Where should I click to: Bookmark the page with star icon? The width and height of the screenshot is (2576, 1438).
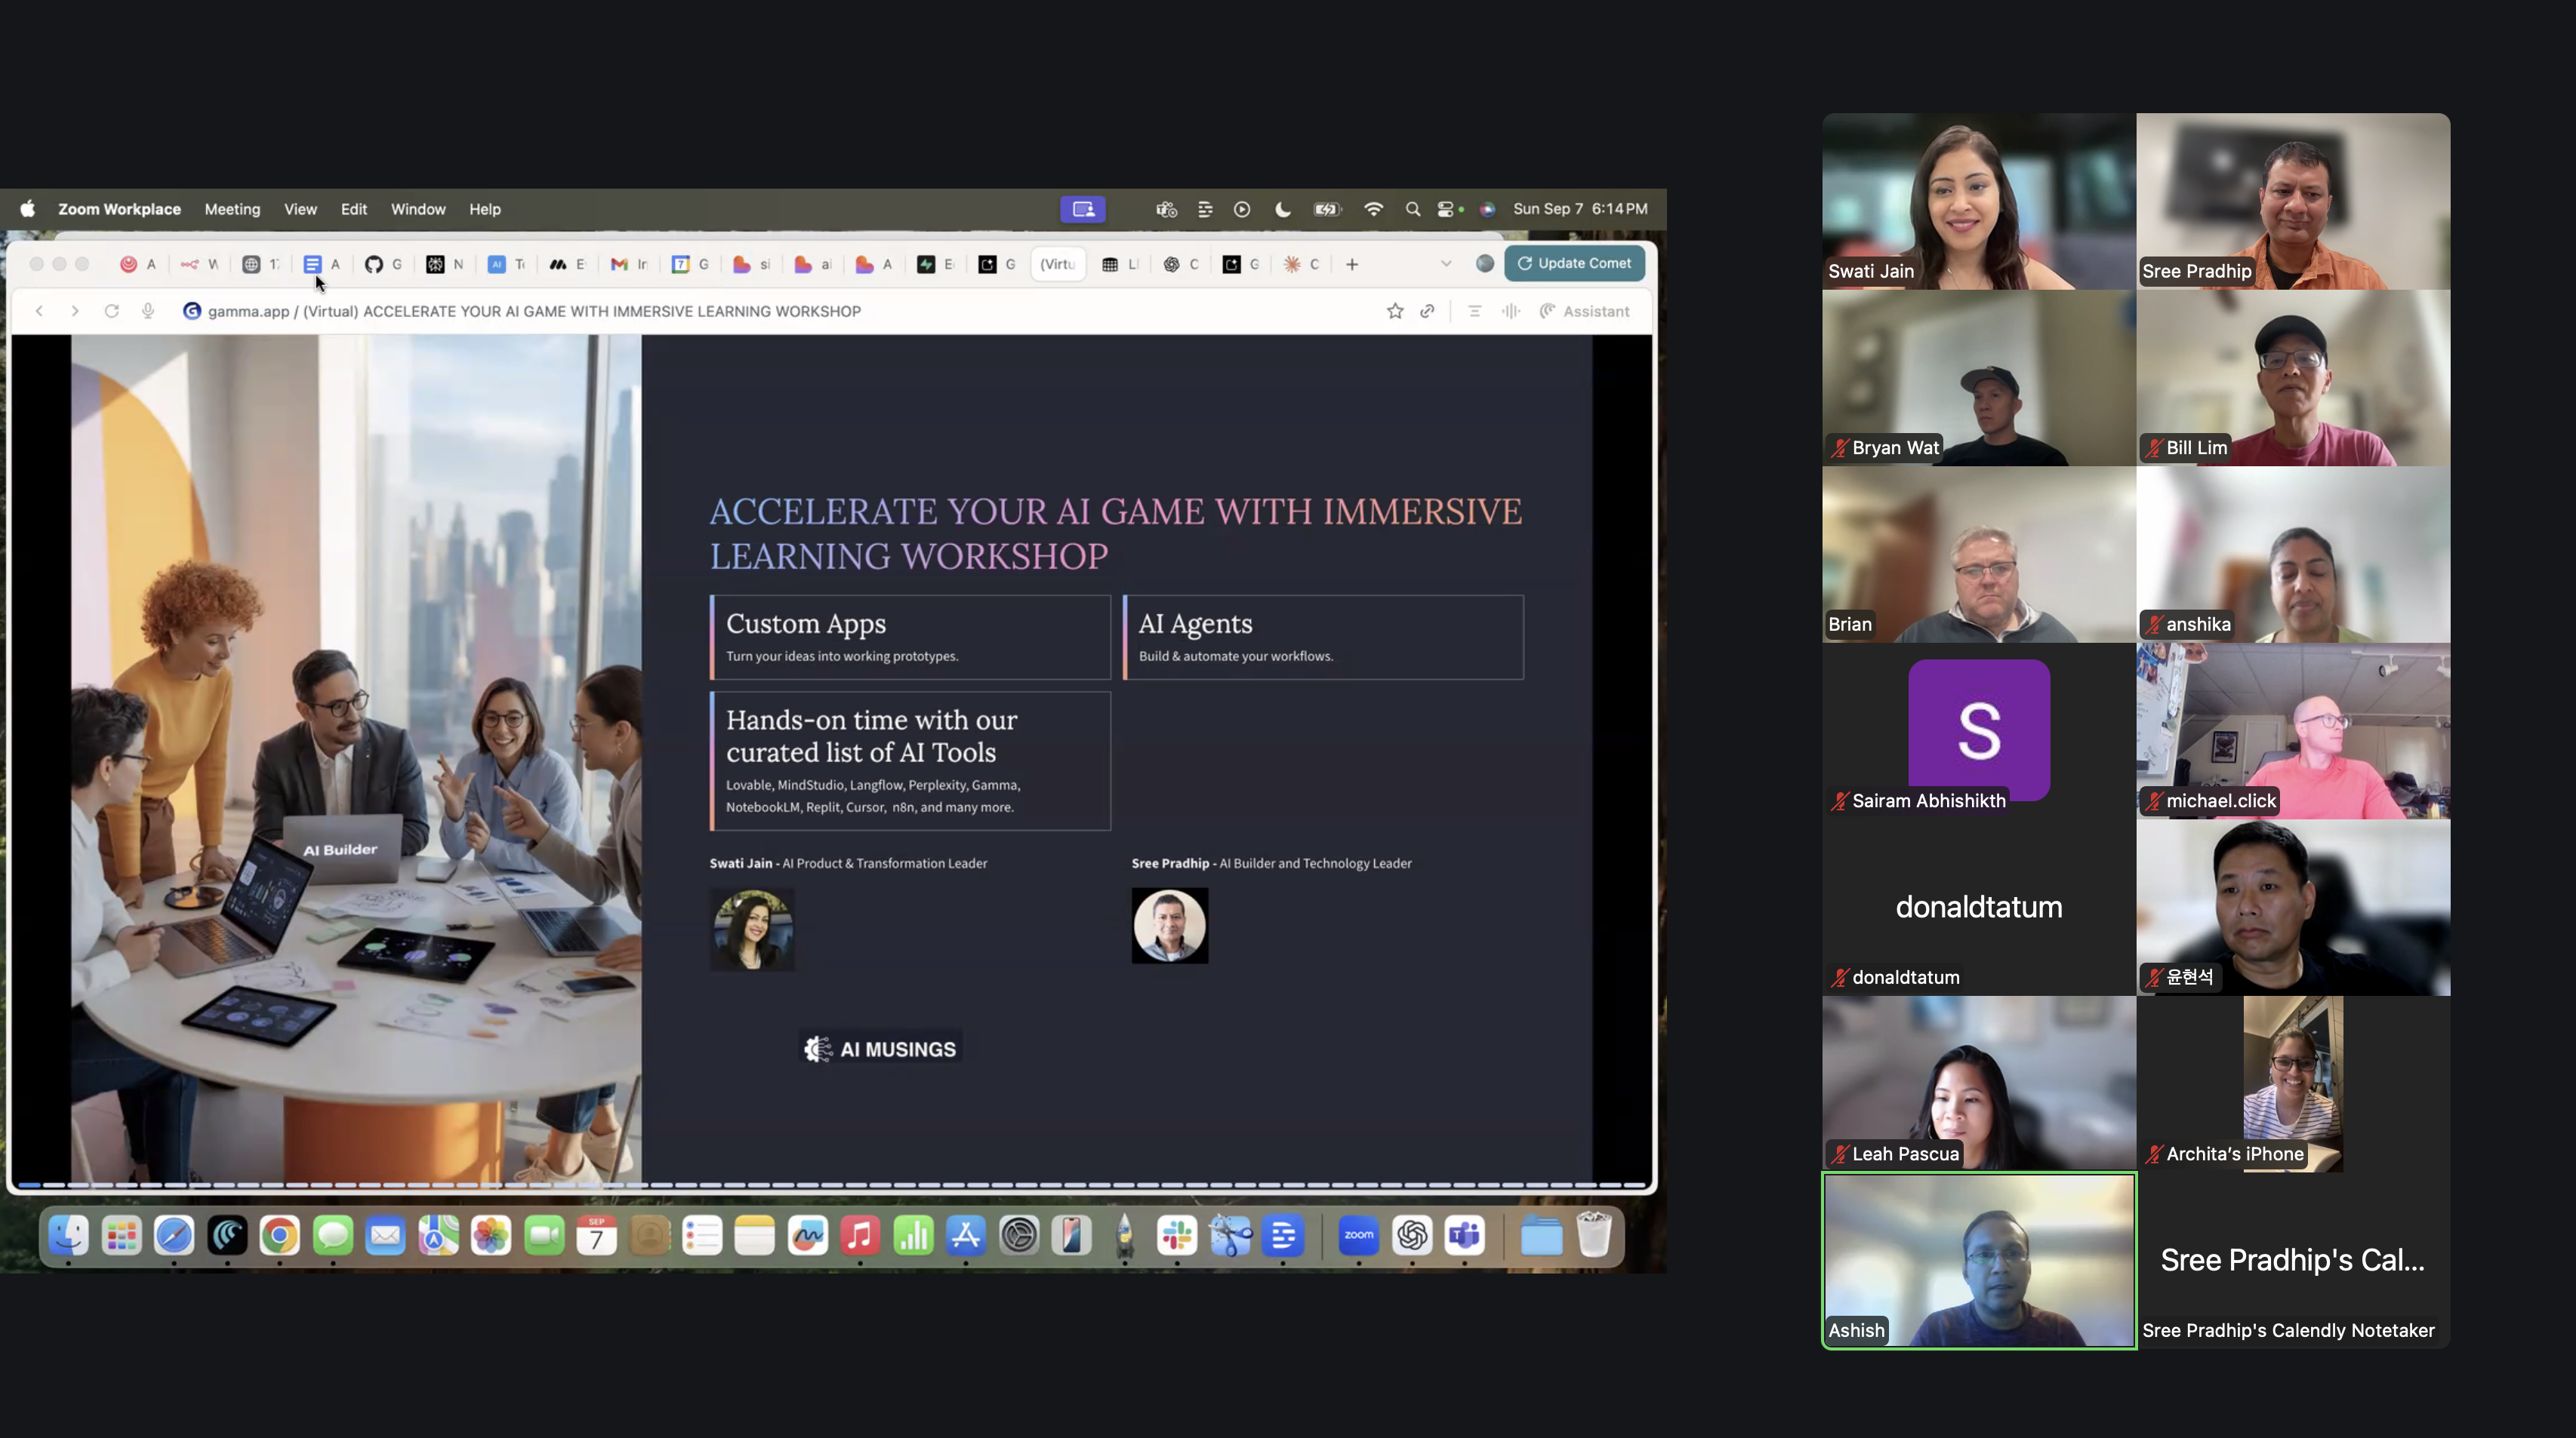coord(1395,311)
